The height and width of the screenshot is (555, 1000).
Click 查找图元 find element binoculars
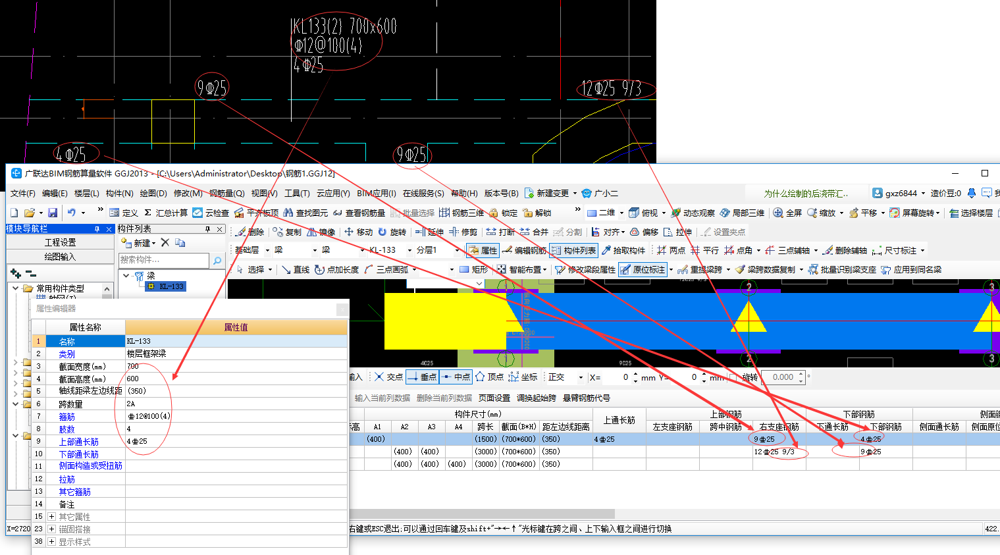(x=305, y=213)
